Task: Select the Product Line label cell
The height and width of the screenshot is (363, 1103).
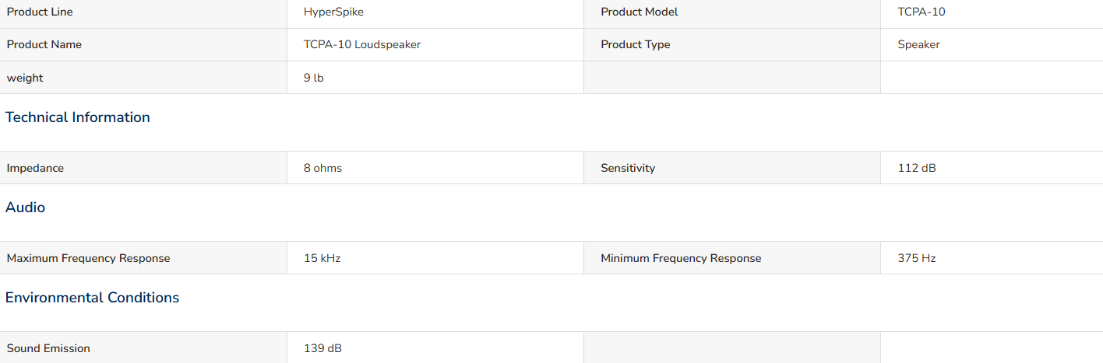Action: click(143, 12)
